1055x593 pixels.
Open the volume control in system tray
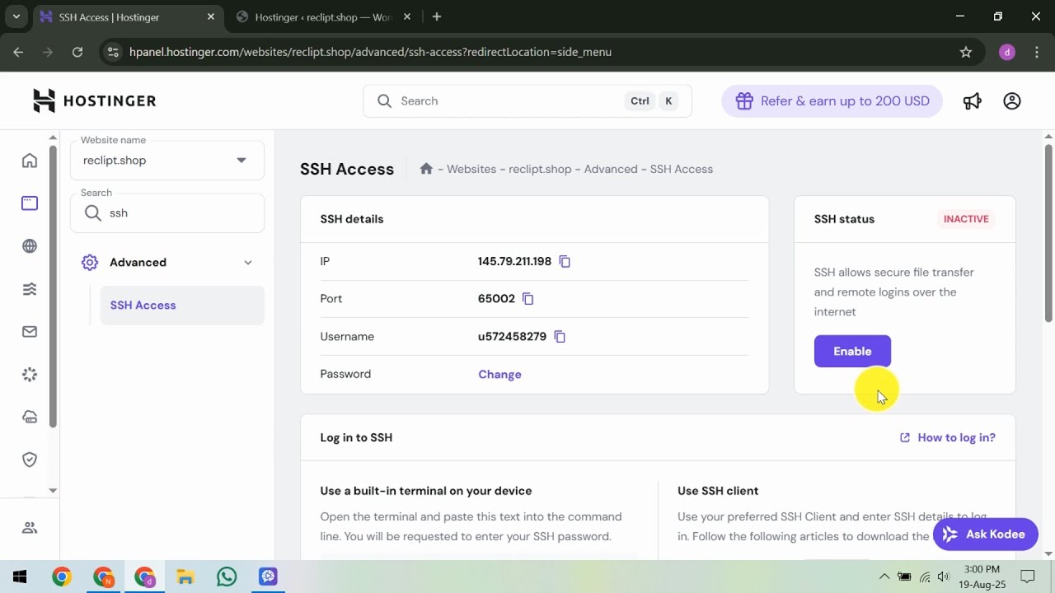coord(944,577)
